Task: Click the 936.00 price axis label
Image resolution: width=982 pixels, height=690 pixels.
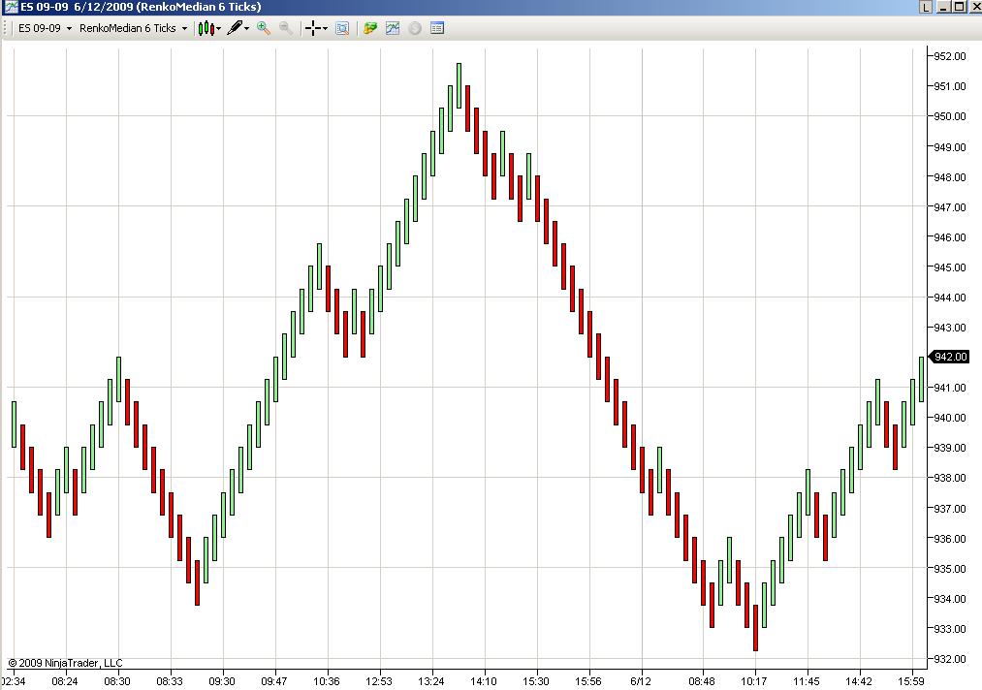Action: point(949,539)
